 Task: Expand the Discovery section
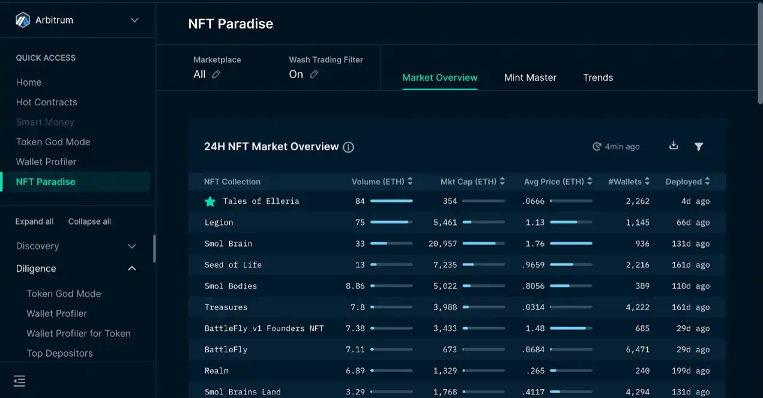pos(132,246)
